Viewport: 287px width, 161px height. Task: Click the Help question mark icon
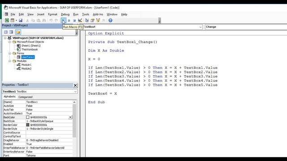[x=110, y=20]
